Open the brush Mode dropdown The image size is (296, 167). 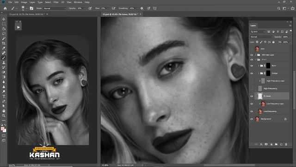point(55,8)
